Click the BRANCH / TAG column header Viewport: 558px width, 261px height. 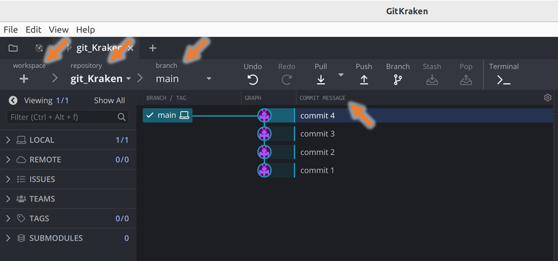(166, 98)
